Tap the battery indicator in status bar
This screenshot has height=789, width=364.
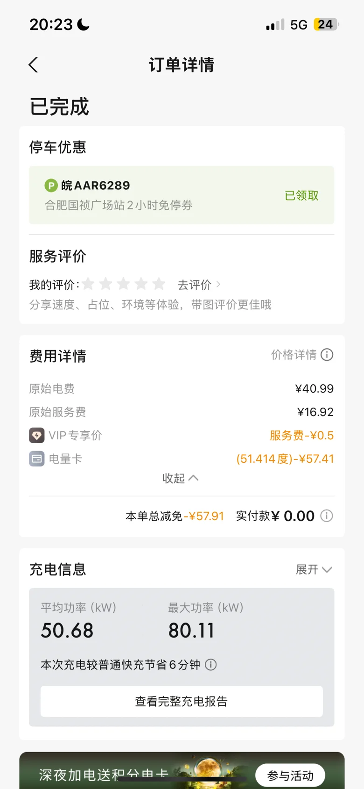326,24
